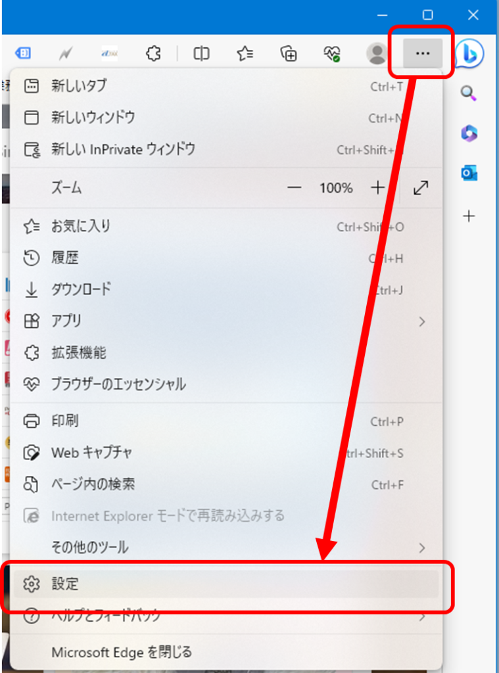
Task: Open 拡張機能 menu entry
Action: pos(226,353)
